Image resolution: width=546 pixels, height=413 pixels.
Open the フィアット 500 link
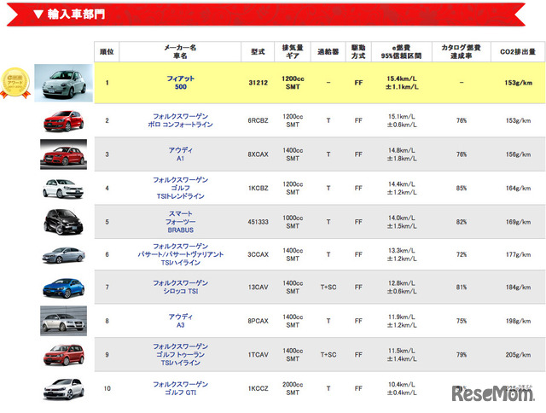180,83
